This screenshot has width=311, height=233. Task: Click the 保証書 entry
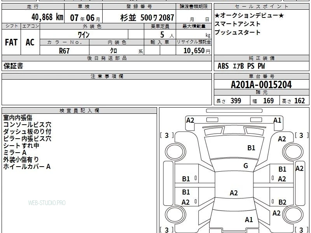pyautogui.click(x=13, y=66)
